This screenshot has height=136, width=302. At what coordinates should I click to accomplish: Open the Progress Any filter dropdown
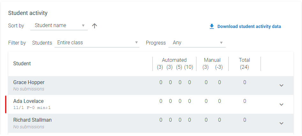tap(197, 43)
